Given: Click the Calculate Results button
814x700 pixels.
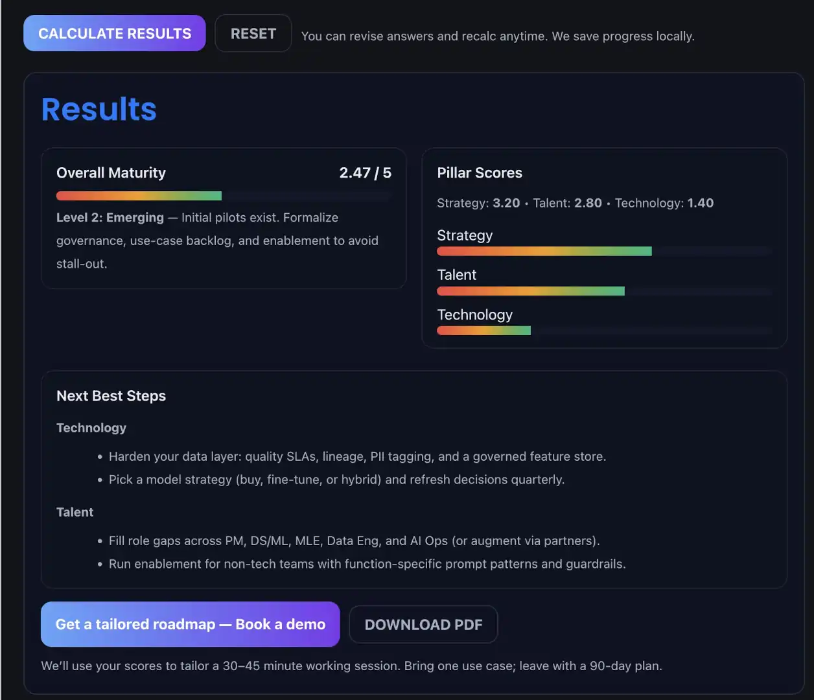Looking at the screenshot, I should click(x=114, y=33).
